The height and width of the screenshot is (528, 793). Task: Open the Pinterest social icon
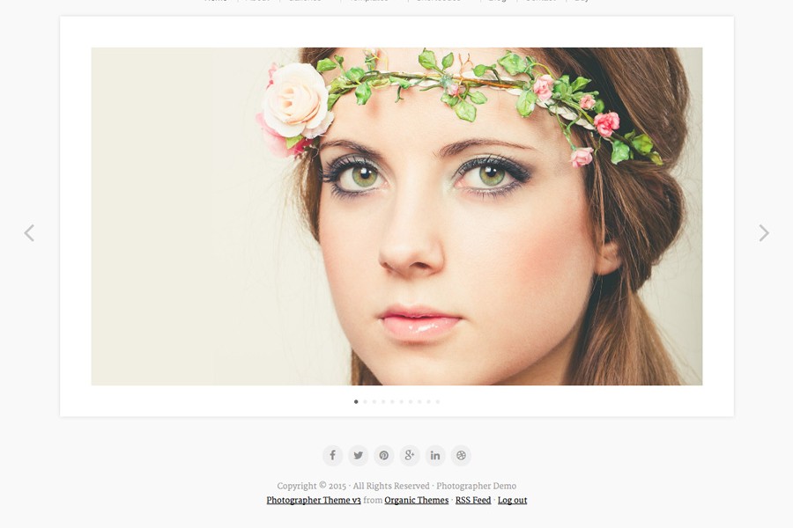tap(384, 455)
